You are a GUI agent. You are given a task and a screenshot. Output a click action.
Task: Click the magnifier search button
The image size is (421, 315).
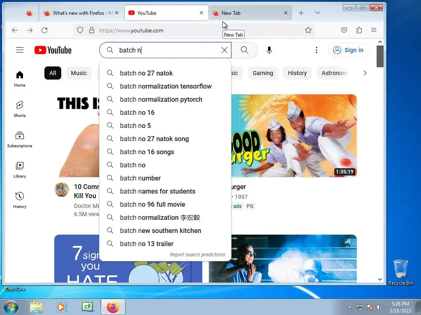[244, 50]
